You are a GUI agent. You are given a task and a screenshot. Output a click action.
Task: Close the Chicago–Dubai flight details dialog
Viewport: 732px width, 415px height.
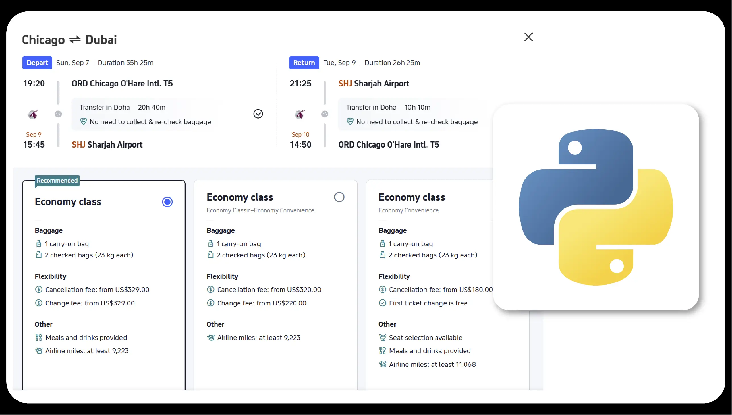(x=528, y=37)
